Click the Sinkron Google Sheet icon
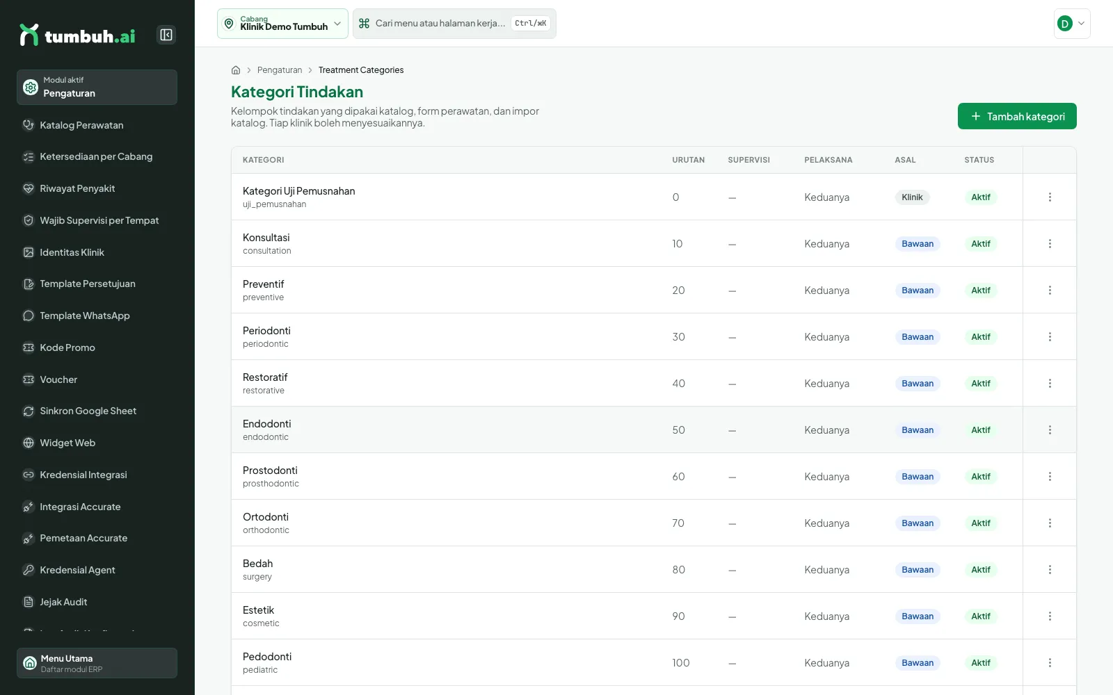1113x695 pixels. (29, 411)
